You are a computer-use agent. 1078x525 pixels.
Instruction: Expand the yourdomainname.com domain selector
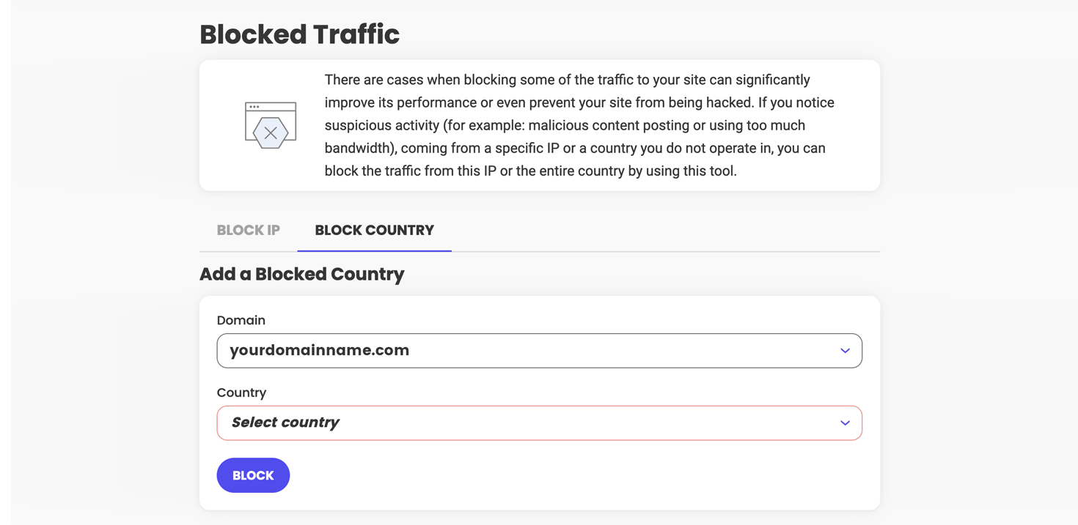[x=539, y=351]
